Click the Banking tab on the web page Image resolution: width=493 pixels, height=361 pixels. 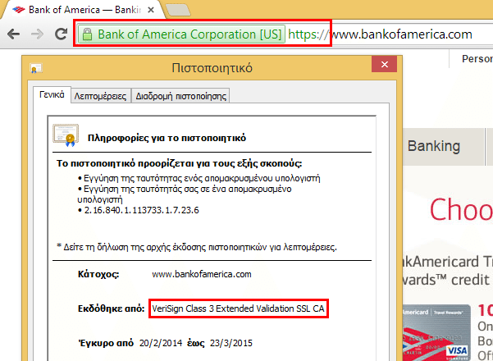point(443,147)
